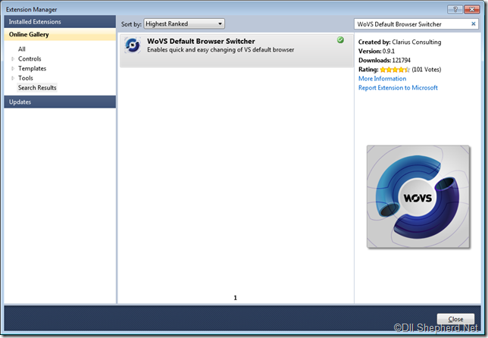488x338 pixels.
Task: Click the Version 0.9.1 text
Action: point(377,51)
